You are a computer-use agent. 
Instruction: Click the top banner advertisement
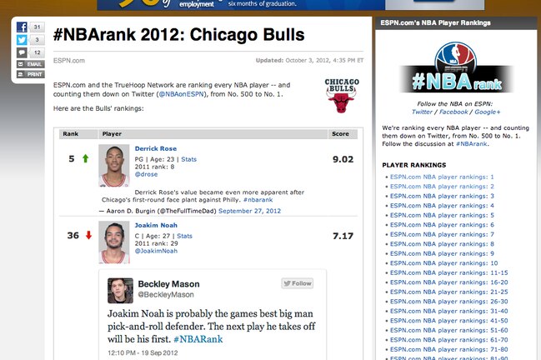pos(291,5)
